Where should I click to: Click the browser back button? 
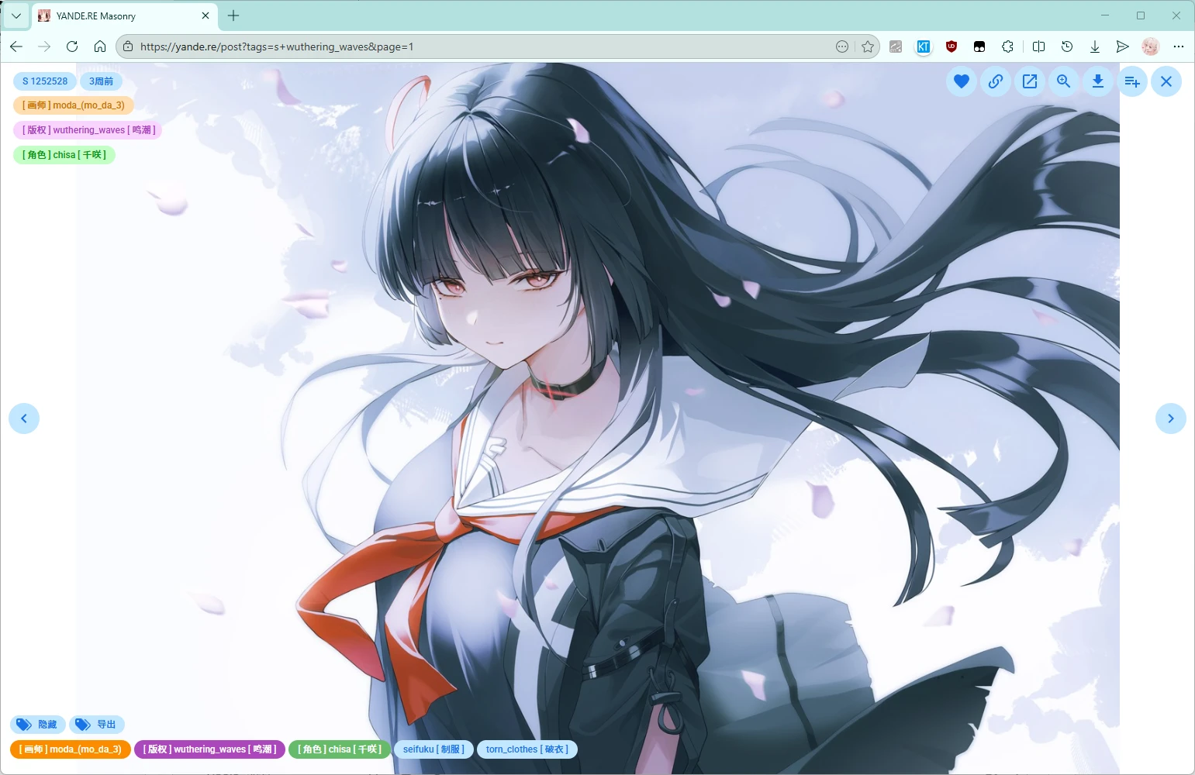[16, 46]
